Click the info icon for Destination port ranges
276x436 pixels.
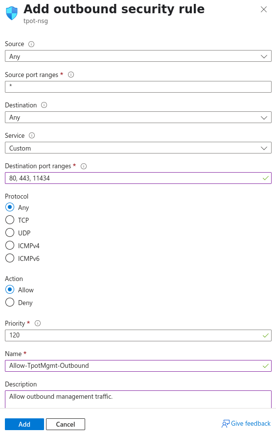pyautogui.click(x=84, y=166)
